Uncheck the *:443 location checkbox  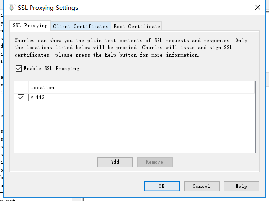[21, 97]
